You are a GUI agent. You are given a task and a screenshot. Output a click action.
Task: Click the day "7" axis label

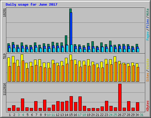[x=36, y=115]
